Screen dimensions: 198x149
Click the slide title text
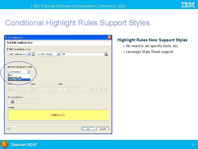77,23
